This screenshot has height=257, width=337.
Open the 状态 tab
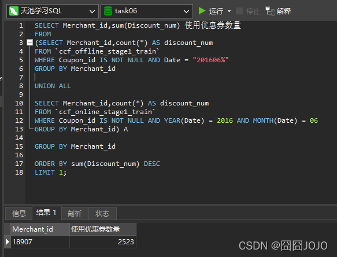click(102, 213)
